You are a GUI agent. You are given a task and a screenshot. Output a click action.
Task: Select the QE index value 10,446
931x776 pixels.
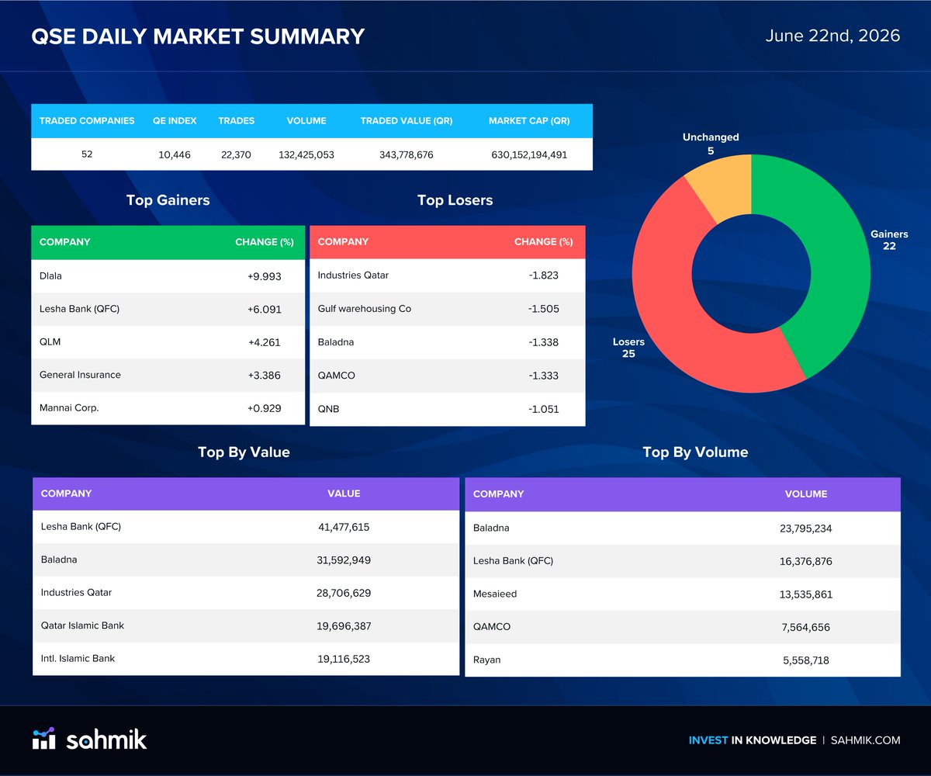pyautogui.click(x=175, y=154)
